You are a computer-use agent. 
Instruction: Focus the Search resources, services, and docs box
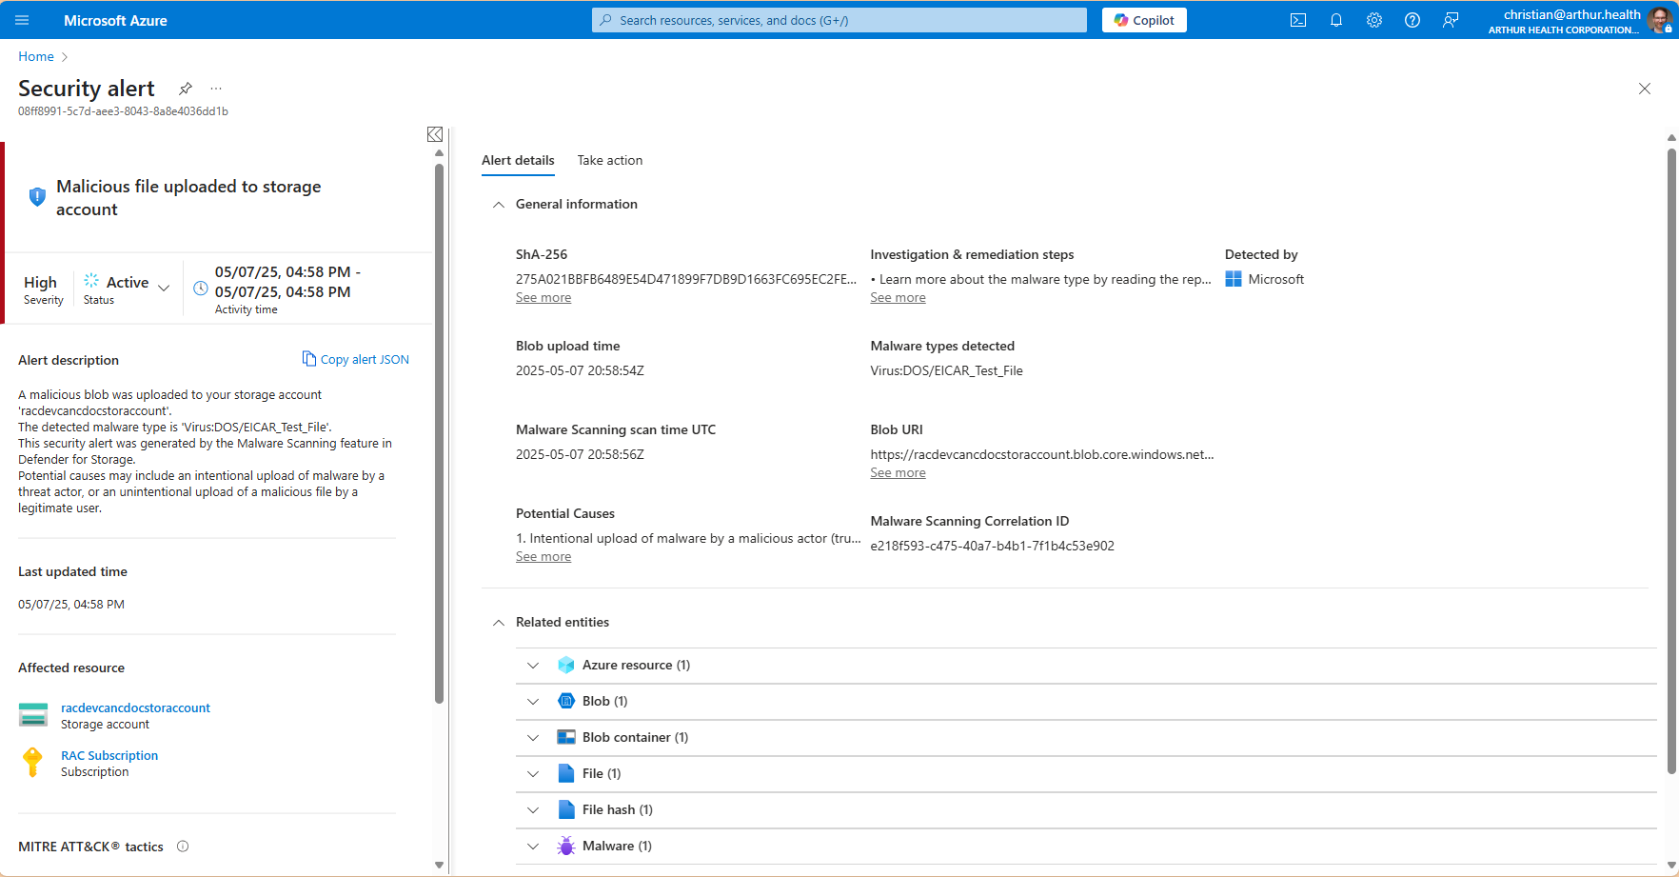point(839,20)
